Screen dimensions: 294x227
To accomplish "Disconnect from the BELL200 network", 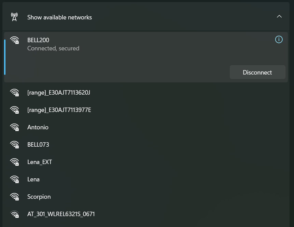I will tap(257, 72).
